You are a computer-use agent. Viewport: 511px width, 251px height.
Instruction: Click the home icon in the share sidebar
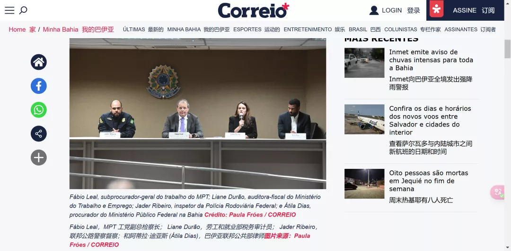click(x=39, y=62)
